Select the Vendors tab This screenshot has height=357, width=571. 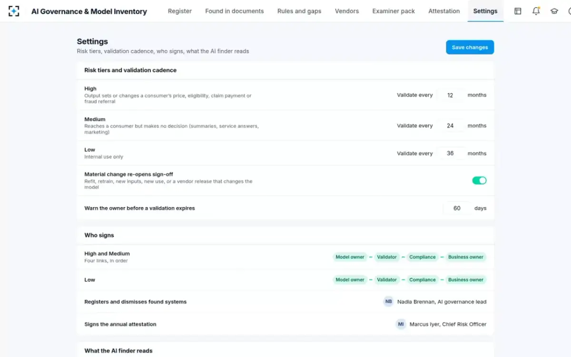click(347, 11)
